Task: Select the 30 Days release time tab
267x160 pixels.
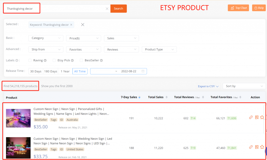Action: tap(36, 71)
